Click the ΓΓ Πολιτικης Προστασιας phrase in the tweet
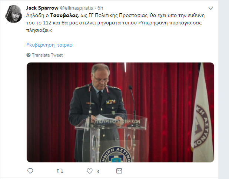Image resolution: width=229 pixels, height=179 pixels. coord(119,15)
